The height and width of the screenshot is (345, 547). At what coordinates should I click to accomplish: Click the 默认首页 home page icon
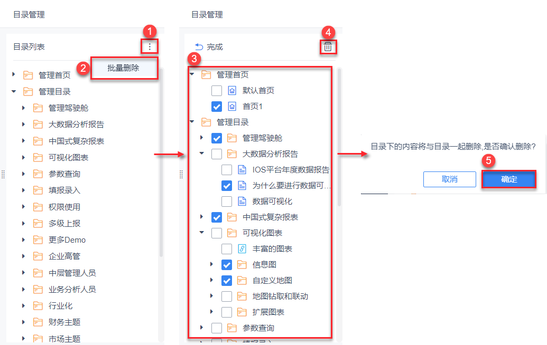(232, 91)
